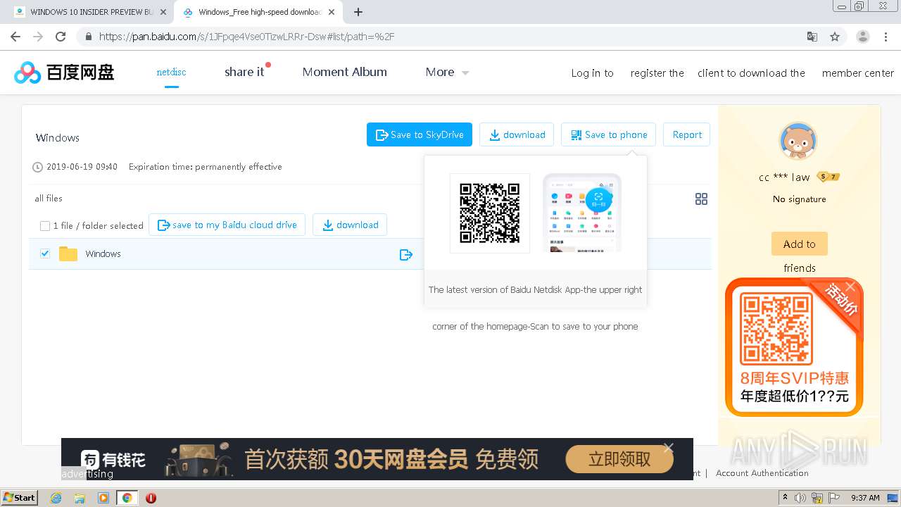Uncheck the Windows folder checkbox

(45, 254)
